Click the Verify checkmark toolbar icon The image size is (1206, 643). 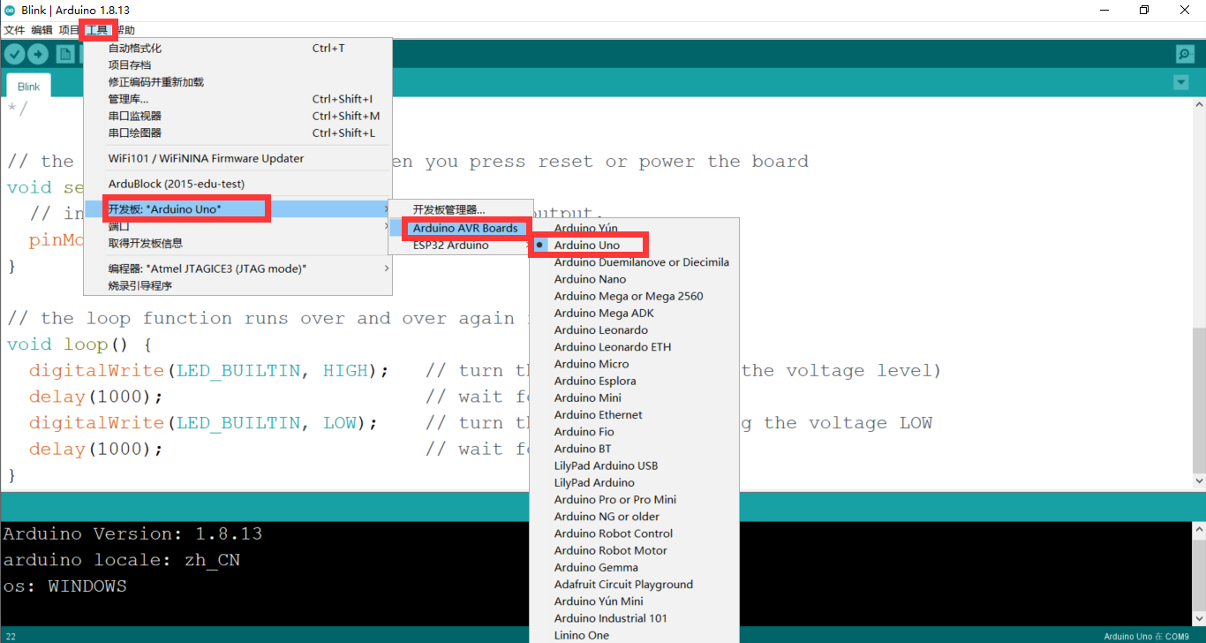pos(14,55)
